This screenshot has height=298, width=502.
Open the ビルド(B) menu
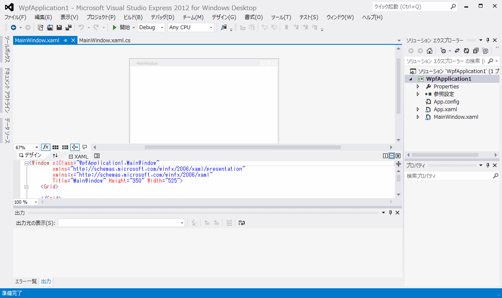coord(133,17)
